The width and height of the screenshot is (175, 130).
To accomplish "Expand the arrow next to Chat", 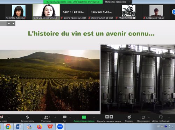I will coord(70,117).
